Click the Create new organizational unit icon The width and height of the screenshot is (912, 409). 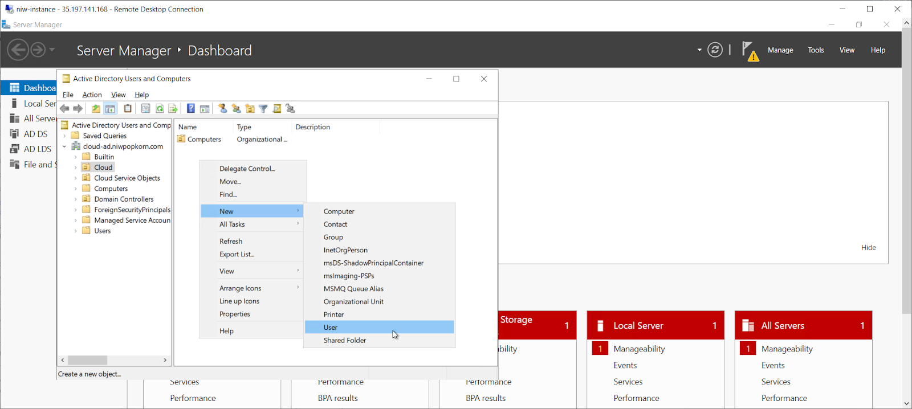tap(250, 108)
